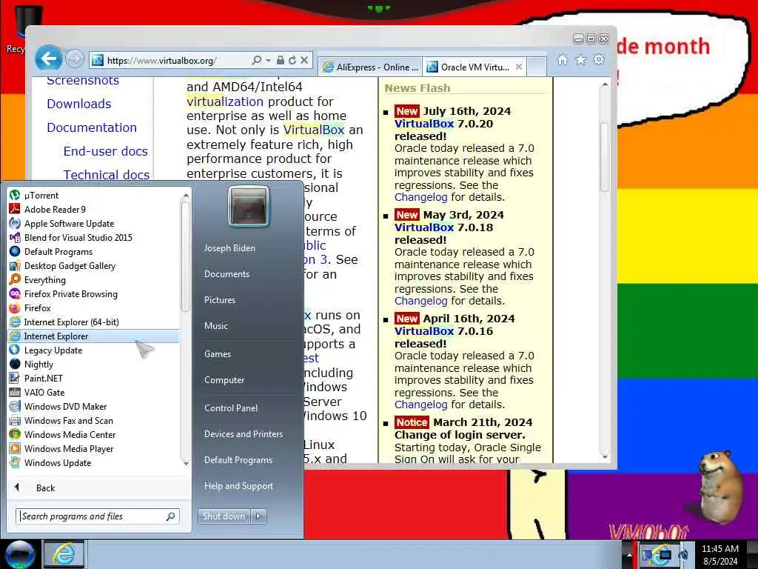Click the Windows Start orb
This screenshot has height=569, width=758.
click(20, 554)
